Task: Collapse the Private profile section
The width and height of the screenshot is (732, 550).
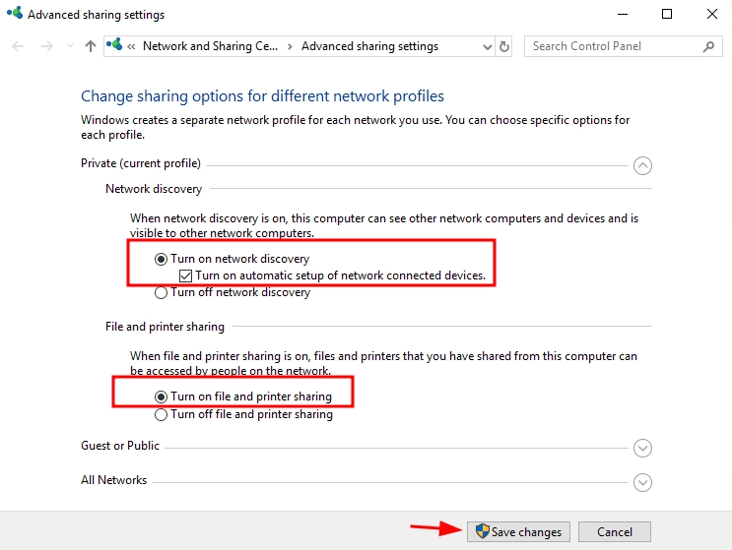Action: pos(642,165)
